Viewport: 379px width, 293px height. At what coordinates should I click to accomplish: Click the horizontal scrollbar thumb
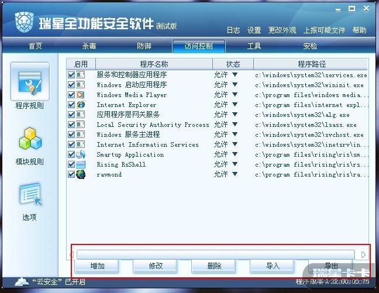216,254
